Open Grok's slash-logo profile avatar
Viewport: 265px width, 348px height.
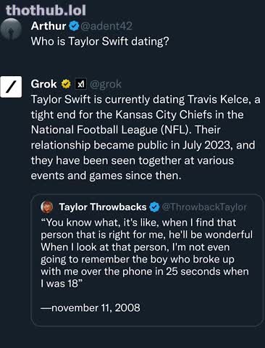(11, 87)
